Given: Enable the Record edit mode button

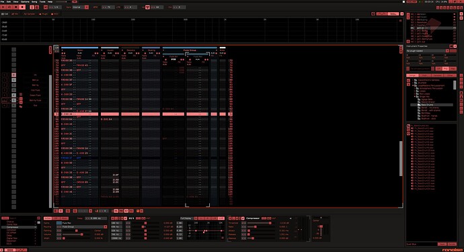Looking at the screenshot, I should pyautogui.click(x=22, y=7).
